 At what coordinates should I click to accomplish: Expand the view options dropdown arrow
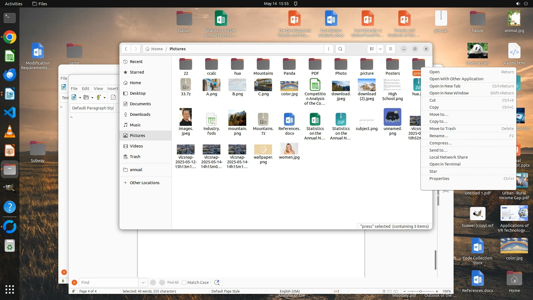point(380,49)
